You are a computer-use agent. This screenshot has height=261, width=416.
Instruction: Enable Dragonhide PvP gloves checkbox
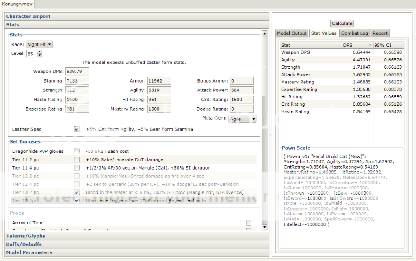77,151
